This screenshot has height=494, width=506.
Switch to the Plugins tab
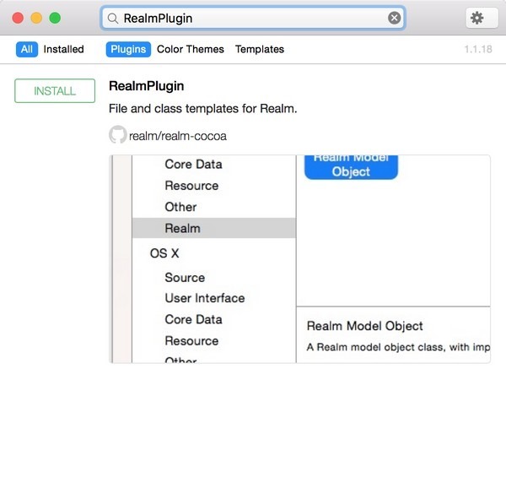click(x=128, y=49)
